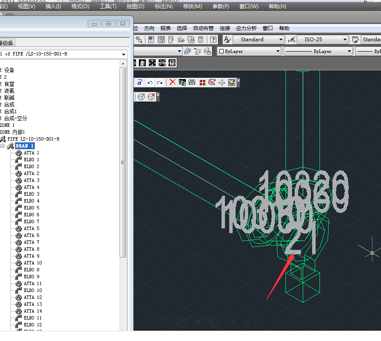Viewport: 381px width, 341px height.
Task: Click the boxed question mark black toolbar icon
Action: [172, 63]
